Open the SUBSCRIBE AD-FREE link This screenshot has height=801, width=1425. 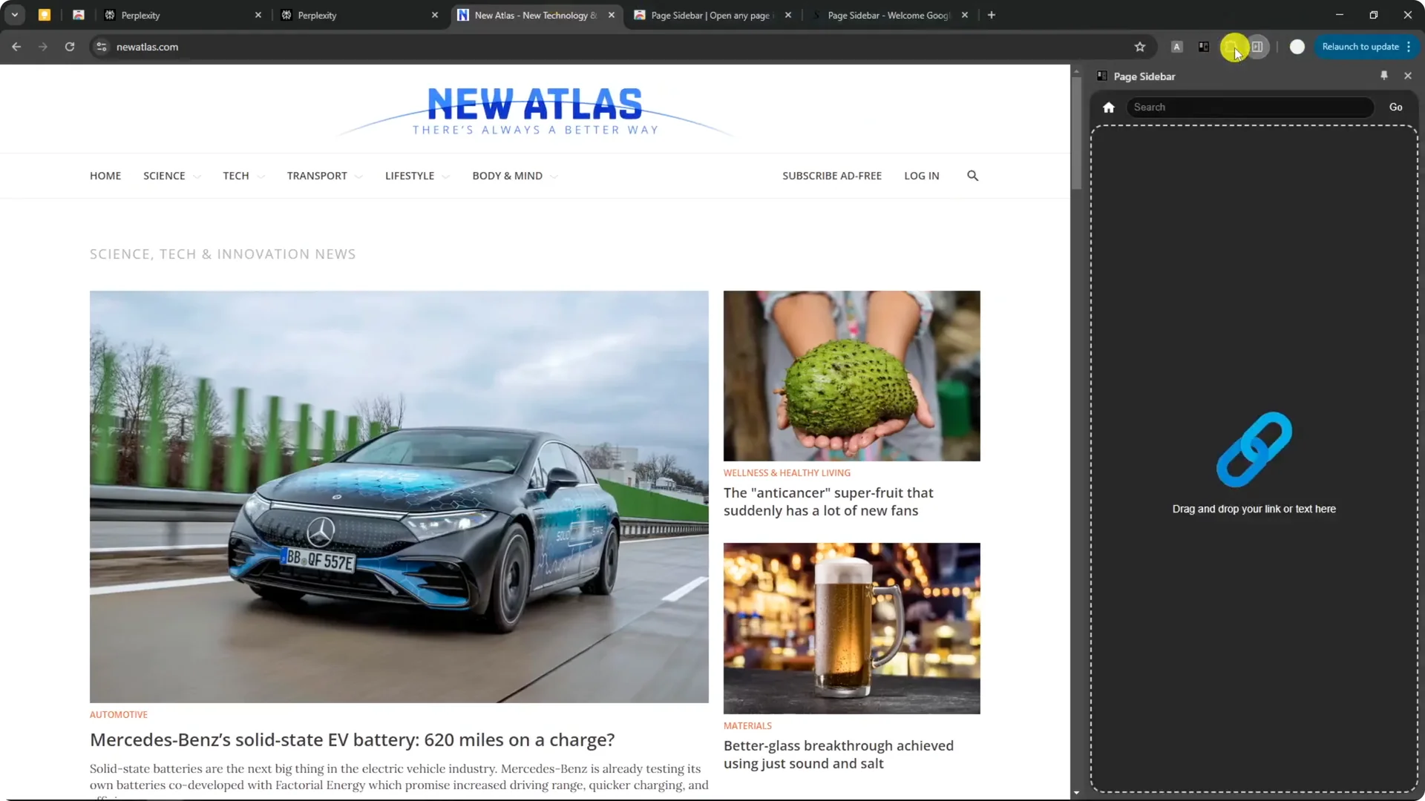pos(832,176)
